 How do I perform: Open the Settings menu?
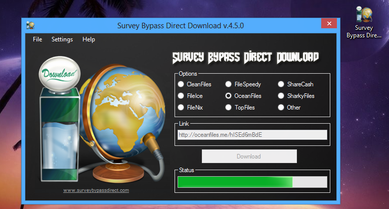(62, 39)
